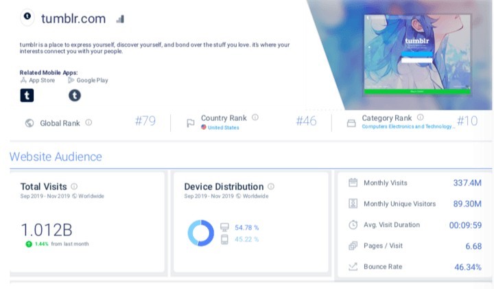Click the person icon next to Monthly Unique Visitors
494x289 pixels.
[x=353, y=203]
